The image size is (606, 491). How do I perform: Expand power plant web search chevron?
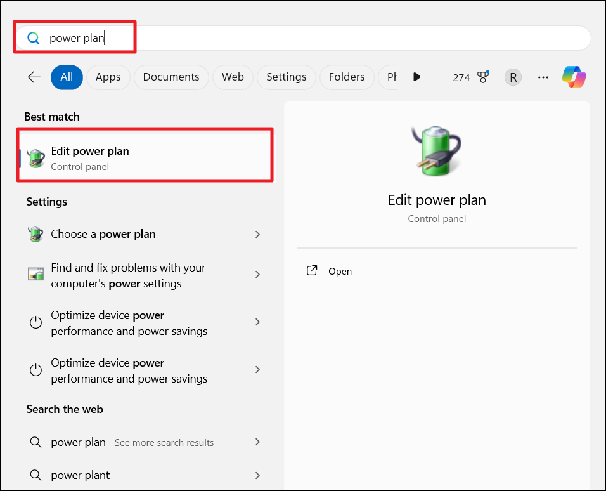pyautogui.click(x=257, y=475)
